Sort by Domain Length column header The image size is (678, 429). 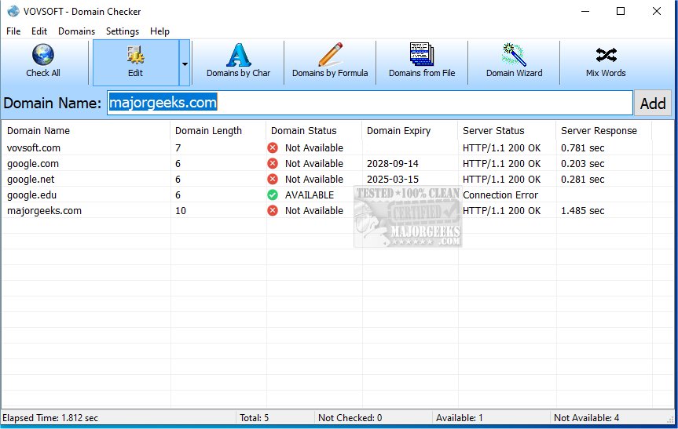(209, 131)
